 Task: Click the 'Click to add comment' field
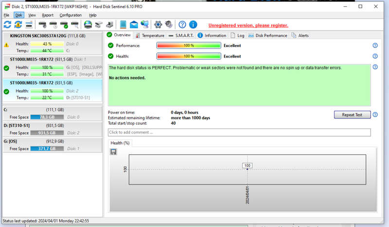tap(239, 132)
